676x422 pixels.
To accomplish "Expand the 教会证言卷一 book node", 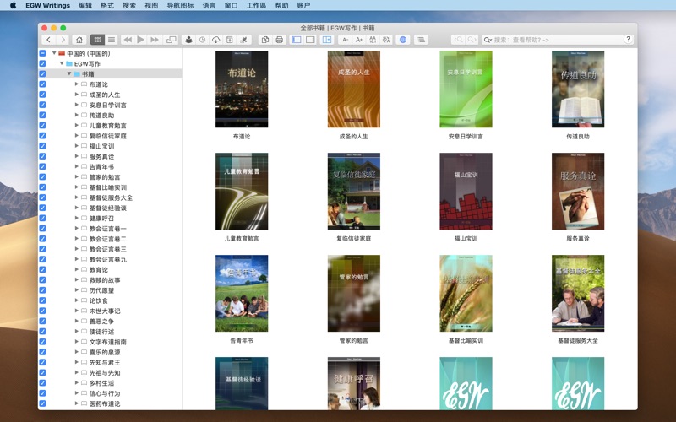I will [77, 228].
